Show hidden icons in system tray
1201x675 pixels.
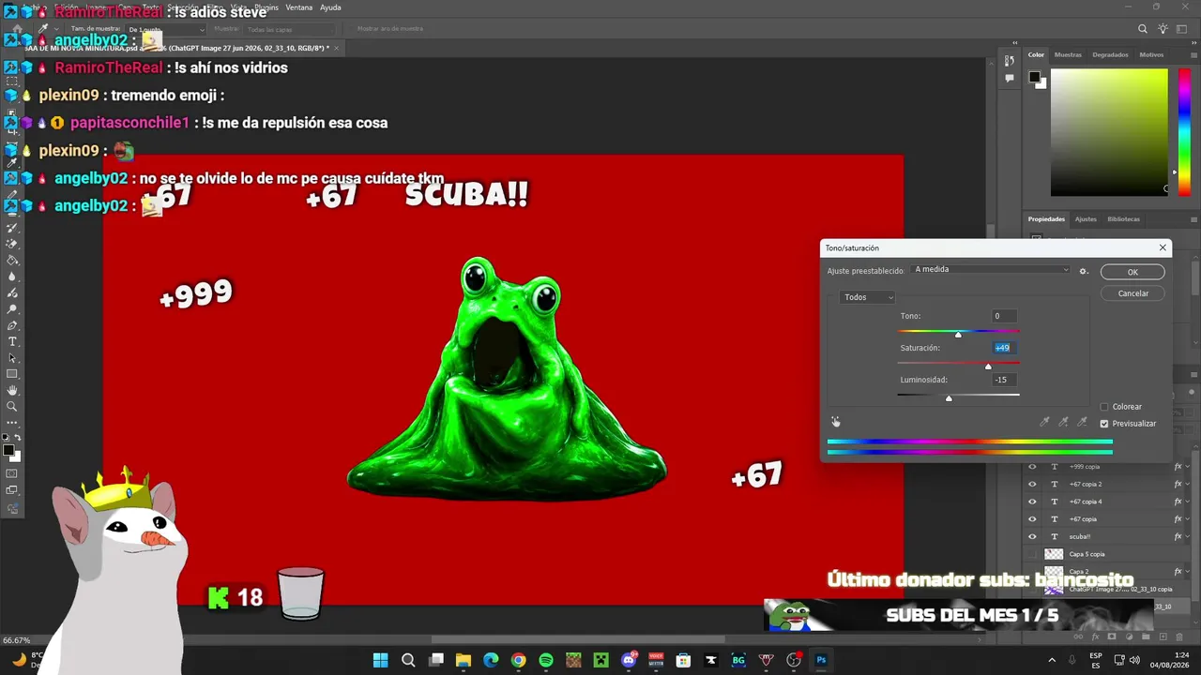tap(1051, 660)
